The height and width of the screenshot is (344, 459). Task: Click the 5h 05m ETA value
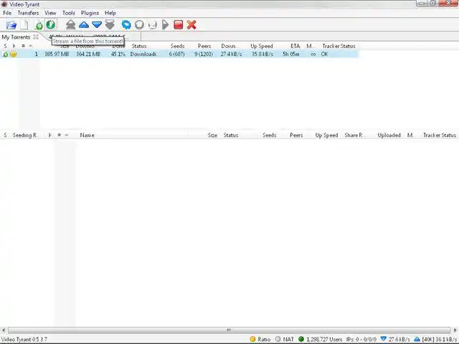[290, 54]
